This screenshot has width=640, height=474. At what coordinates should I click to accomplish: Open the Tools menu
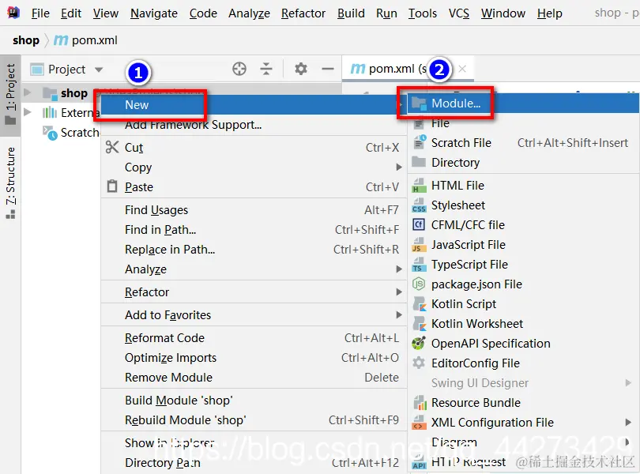[x=423, y=13]
